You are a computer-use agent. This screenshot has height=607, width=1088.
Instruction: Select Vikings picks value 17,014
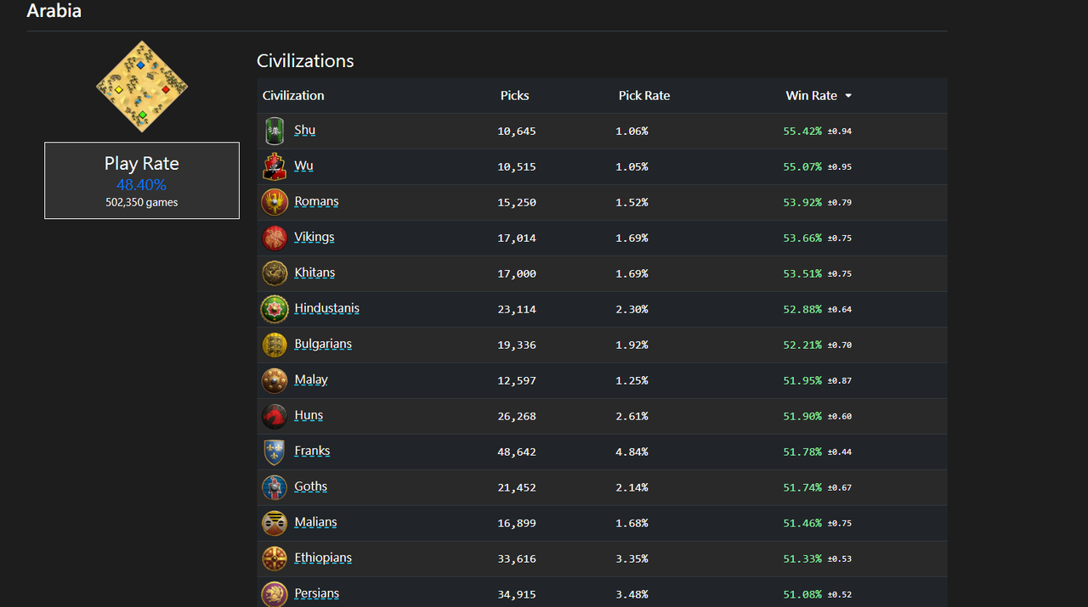(x=517, y=239)
